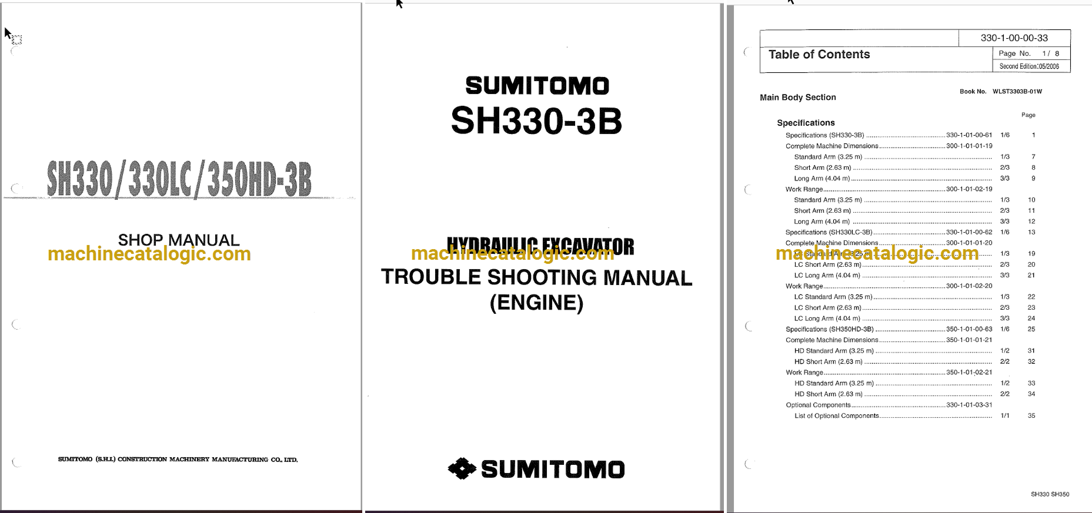The height and width of the screenshot is (513, 1092).
Task: Open Short Arm (2.63 m) page 11 entry
Action: [914, 210]
